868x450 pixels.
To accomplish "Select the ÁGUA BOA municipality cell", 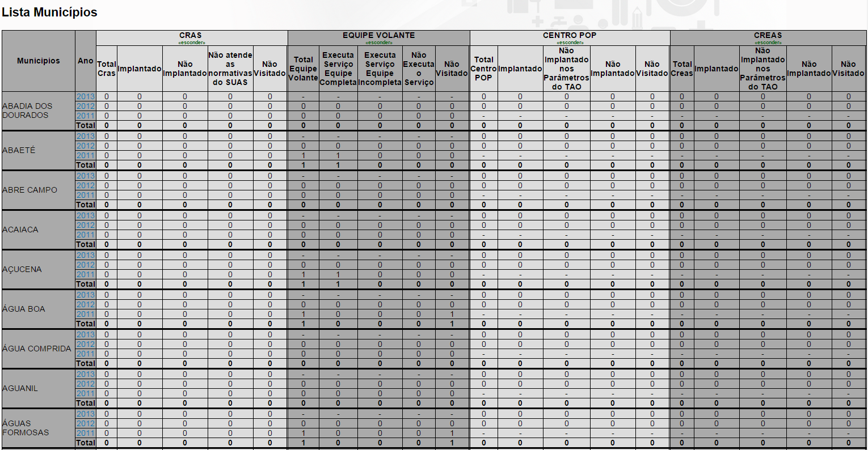I will coord(39,309).
